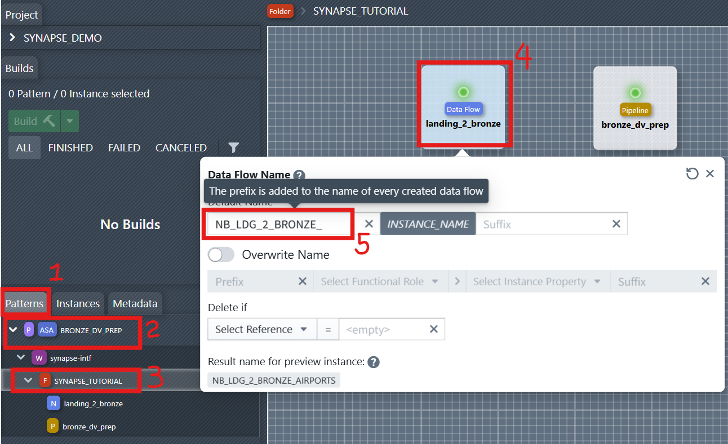Open the Select Reference dropdown
Viewport: 728px width, 444px height.
[x=260, y=329]
